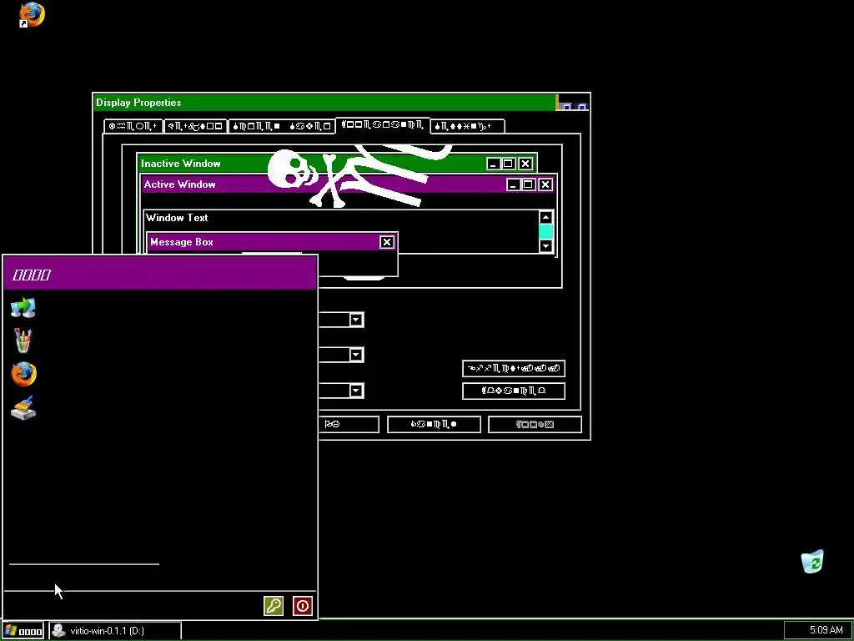Click the purple Start menu user header

(160, 274)
